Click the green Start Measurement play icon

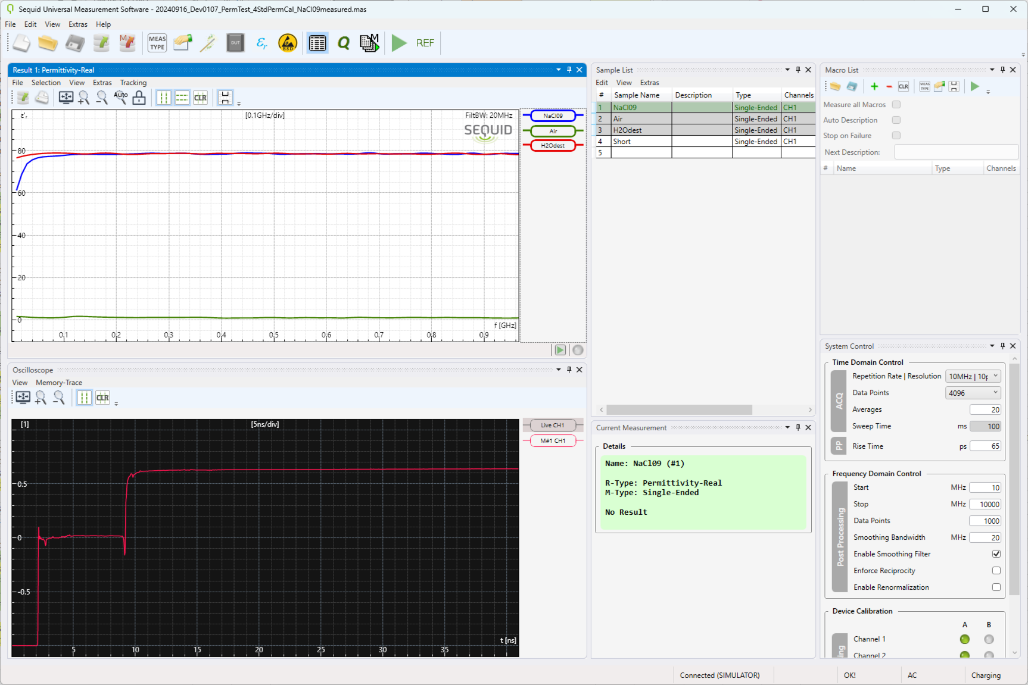[x=399, y=43]
